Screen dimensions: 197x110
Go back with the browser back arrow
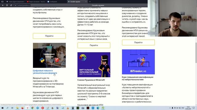point(3,5)
